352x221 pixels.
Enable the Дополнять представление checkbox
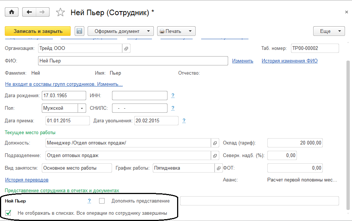[x=102, y=201]
